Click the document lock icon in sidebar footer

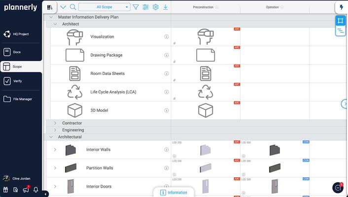[x=16, y=190]
